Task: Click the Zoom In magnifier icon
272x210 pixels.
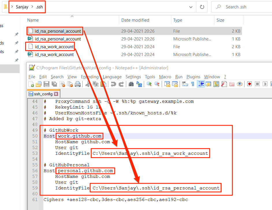Action: pos(149,84)
